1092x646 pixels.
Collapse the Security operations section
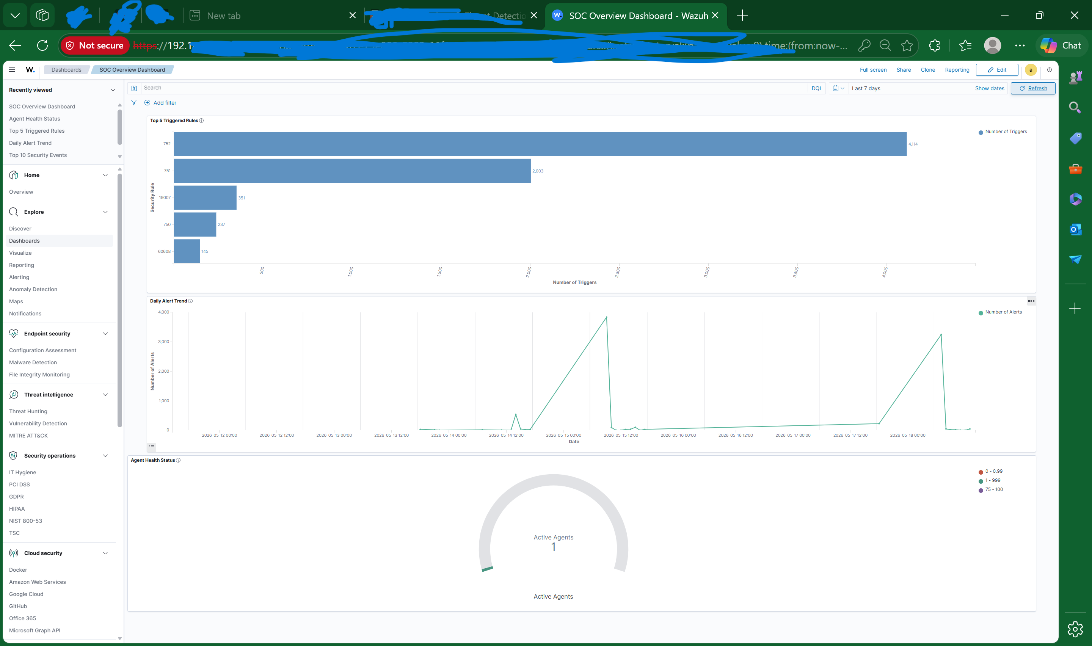click(x=105, y=456)
